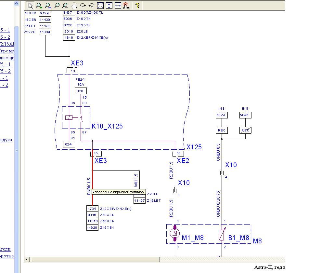Image resolution: width=321 pixels, height=273 pixels.
Task: Click the fit to page icon
Action: (x=100, y=6)
